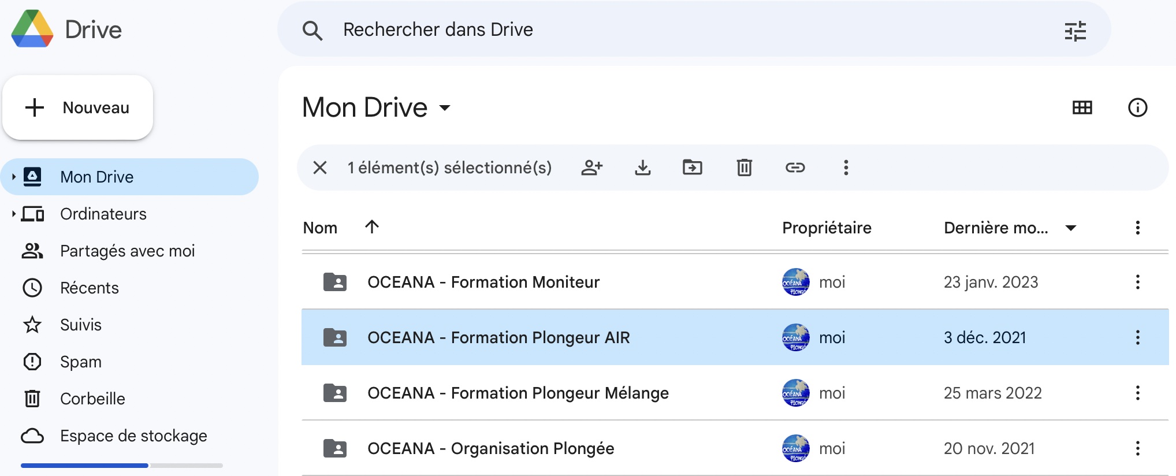Viewport: 1176px width, 476px height.
Task: Click the storage usage bar
Action: pos(122,465)
